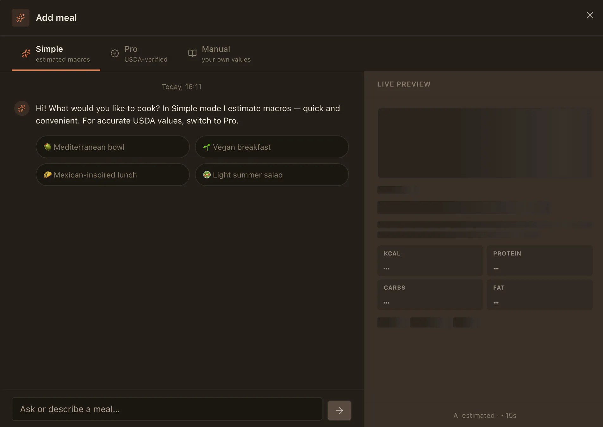Send the message with the arrow button
603x427 pixels.
tap(339, 410)
